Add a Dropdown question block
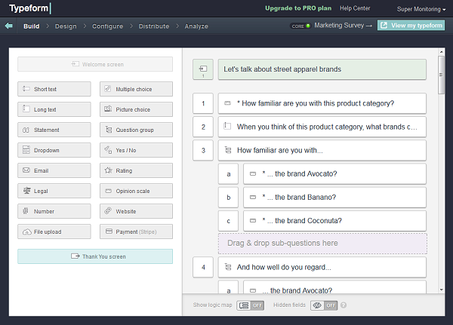453x325 pixels. click(54, 150)
